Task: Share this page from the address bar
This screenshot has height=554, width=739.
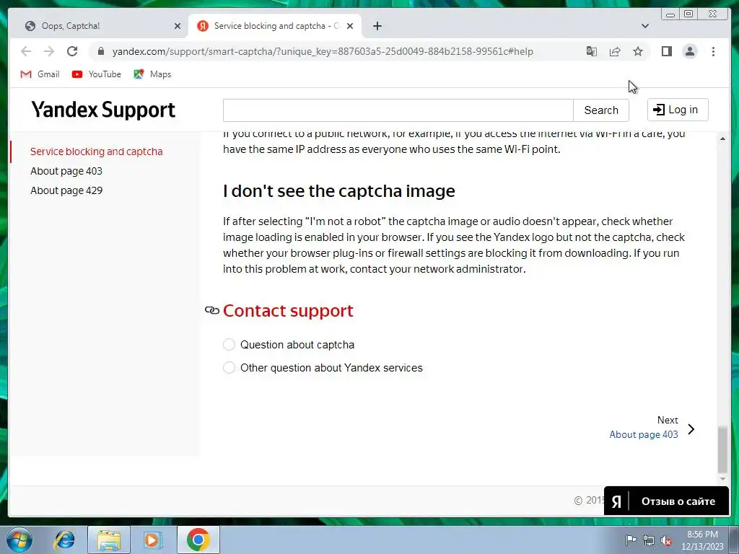Action: [x=615, y=51]
